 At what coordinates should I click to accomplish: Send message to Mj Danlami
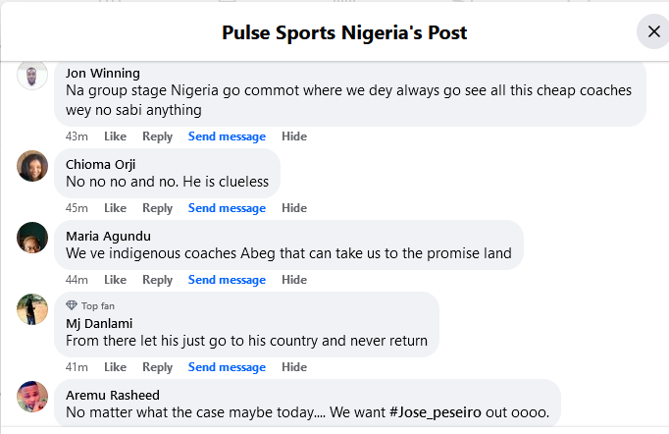pyautogui.click(x=227, y=367)
